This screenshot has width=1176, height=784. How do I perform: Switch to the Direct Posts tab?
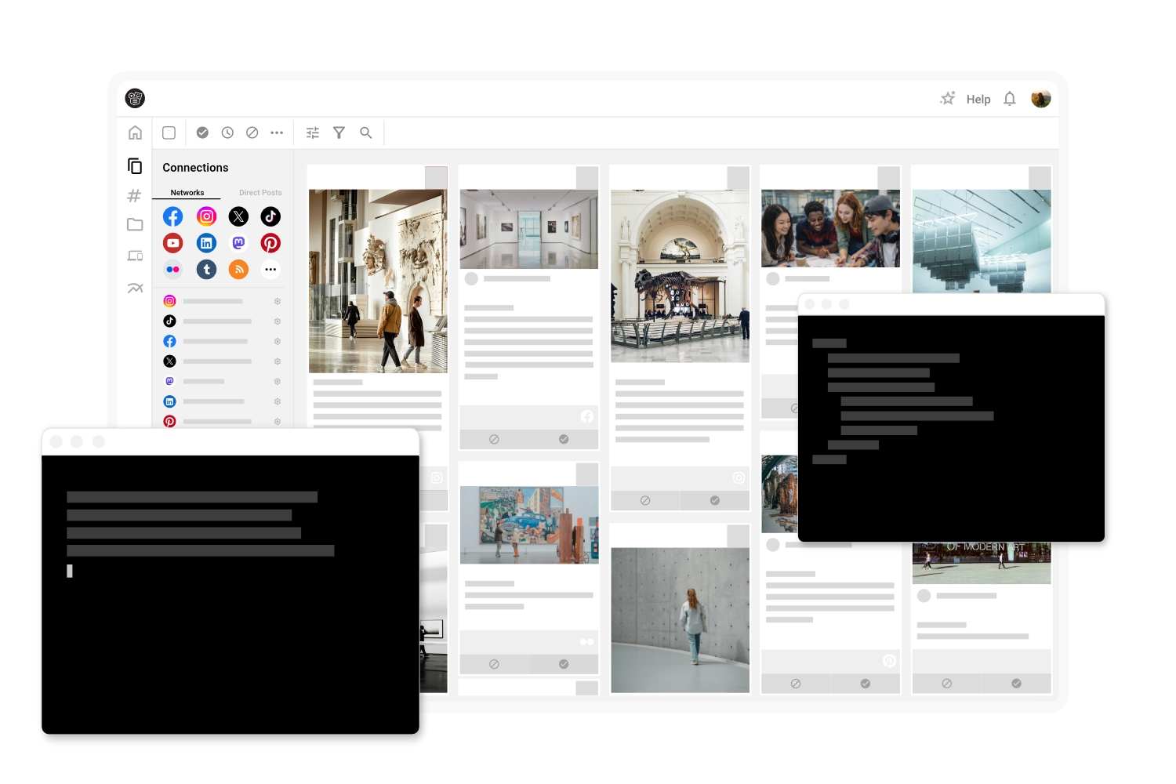point(260,192)
